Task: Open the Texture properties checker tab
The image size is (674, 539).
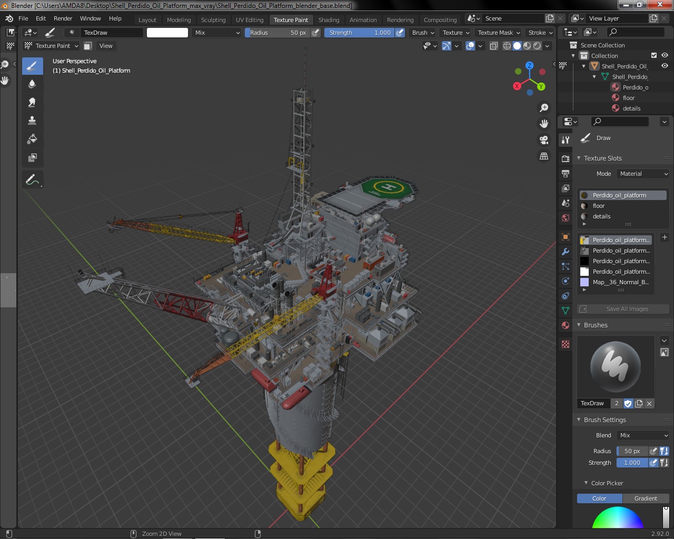Action: [566, 344]
